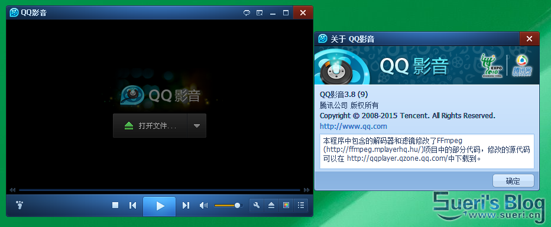Viewport: 551px width, 227px height.
Task: Skip to the next track
Action: [x=186, y=205]
